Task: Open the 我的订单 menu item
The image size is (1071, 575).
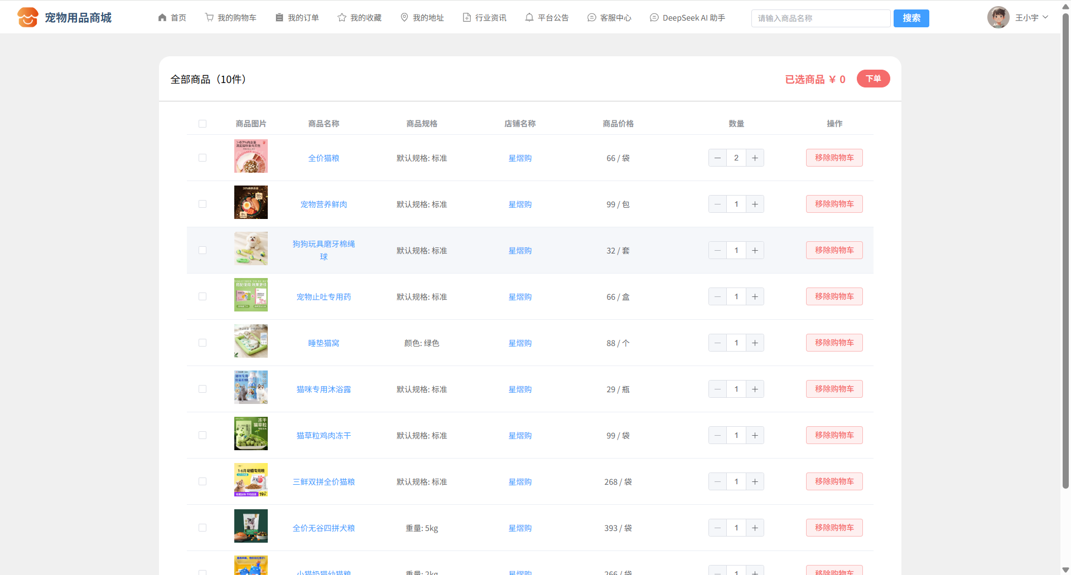Action: pyautogui.click(x=297, y=18)
